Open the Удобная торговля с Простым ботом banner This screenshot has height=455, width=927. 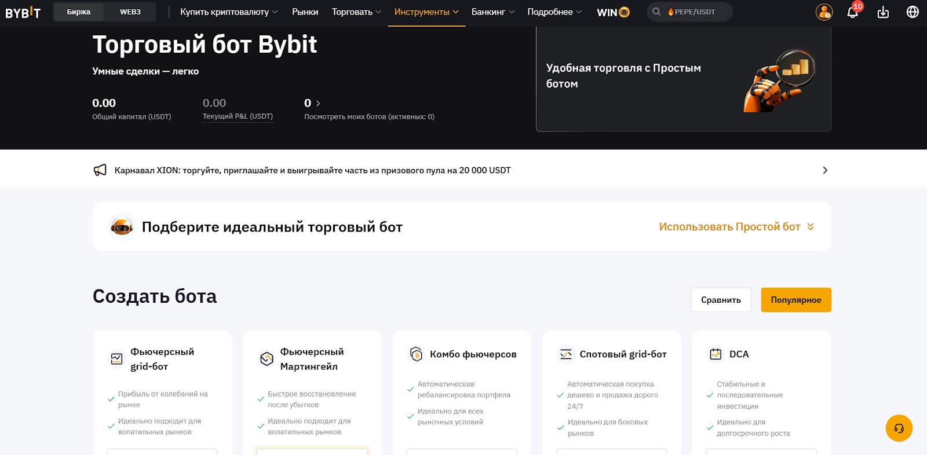pos(684,79)
